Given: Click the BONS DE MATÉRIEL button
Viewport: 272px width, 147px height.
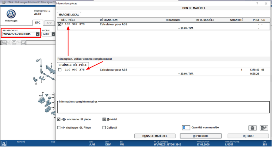Looking at the screenshot, I should point(155,136).
